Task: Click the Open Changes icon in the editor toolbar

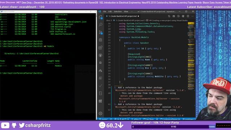Action: click(x=169, y=16)
